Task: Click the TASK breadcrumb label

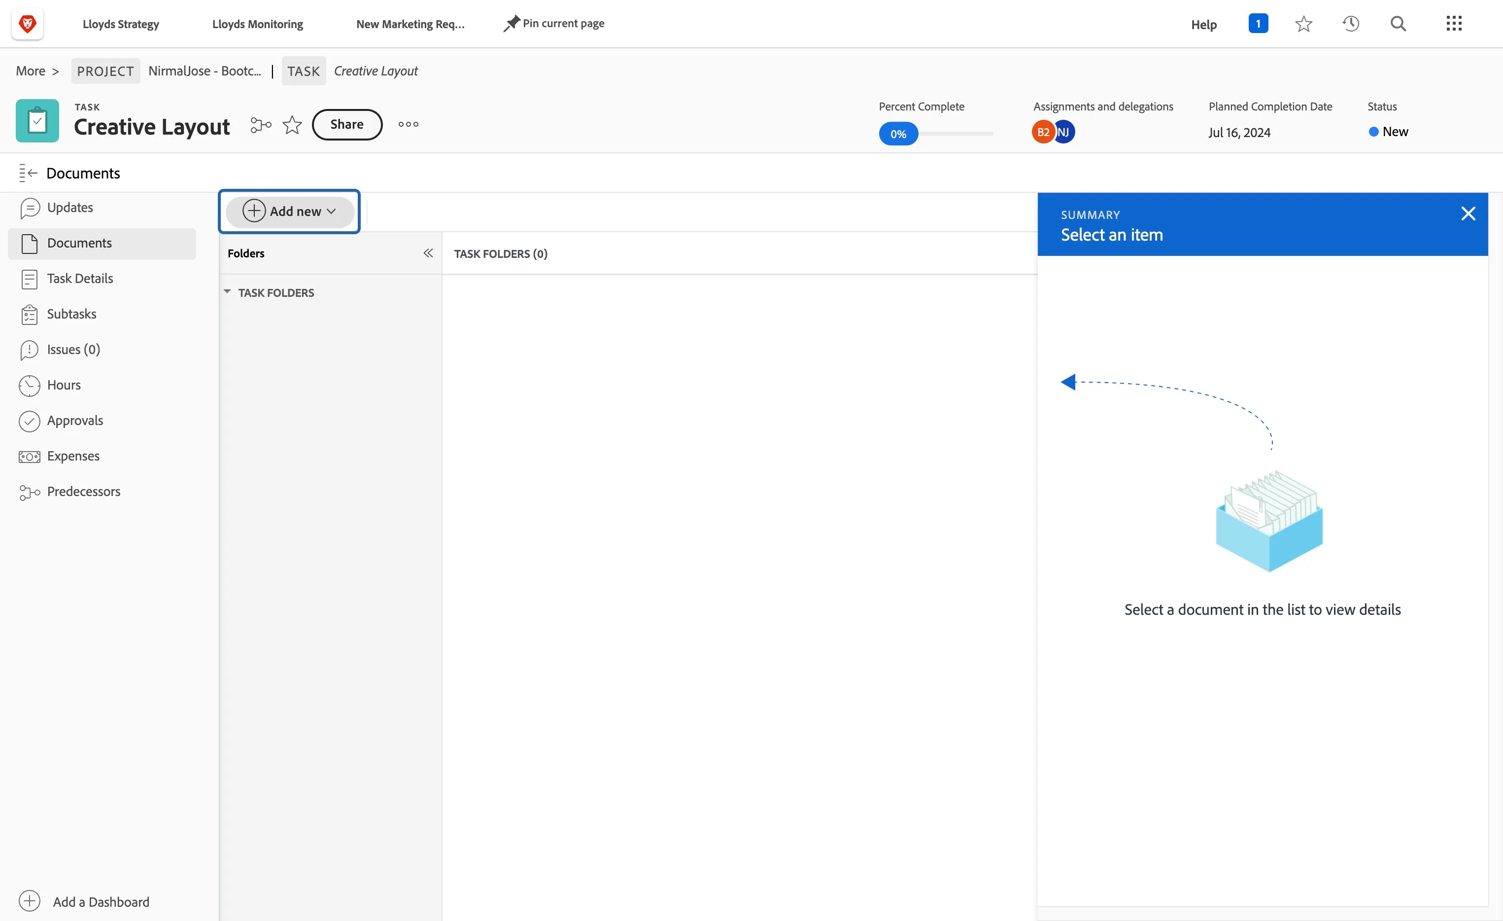Action: (303, 71)
